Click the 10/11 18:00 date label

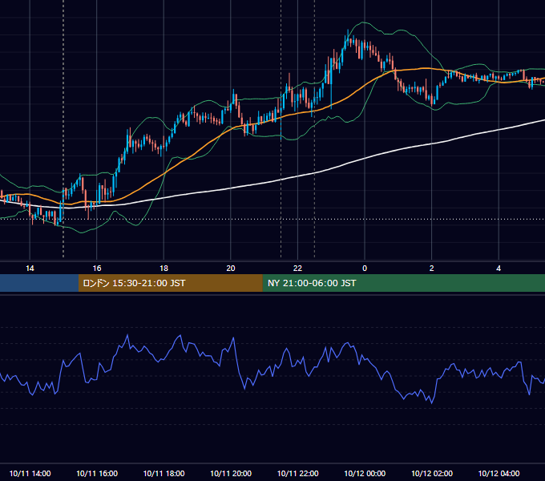[163, 473]
